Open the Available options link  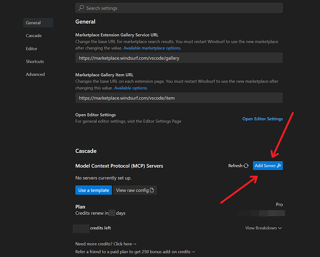131,88
